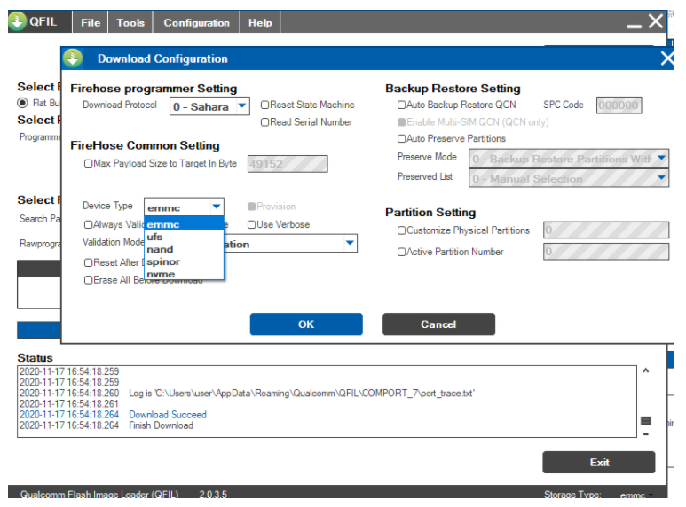
Task: Minimize the QFIL main window
Action: (x=634, y=27)
